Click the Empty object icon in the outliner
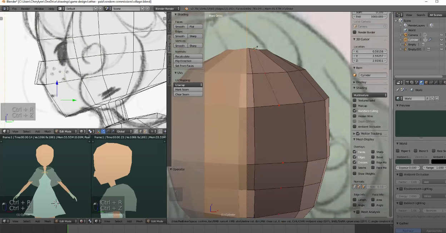446x233 pixels. pyautogui.click(x=406, y=44)
